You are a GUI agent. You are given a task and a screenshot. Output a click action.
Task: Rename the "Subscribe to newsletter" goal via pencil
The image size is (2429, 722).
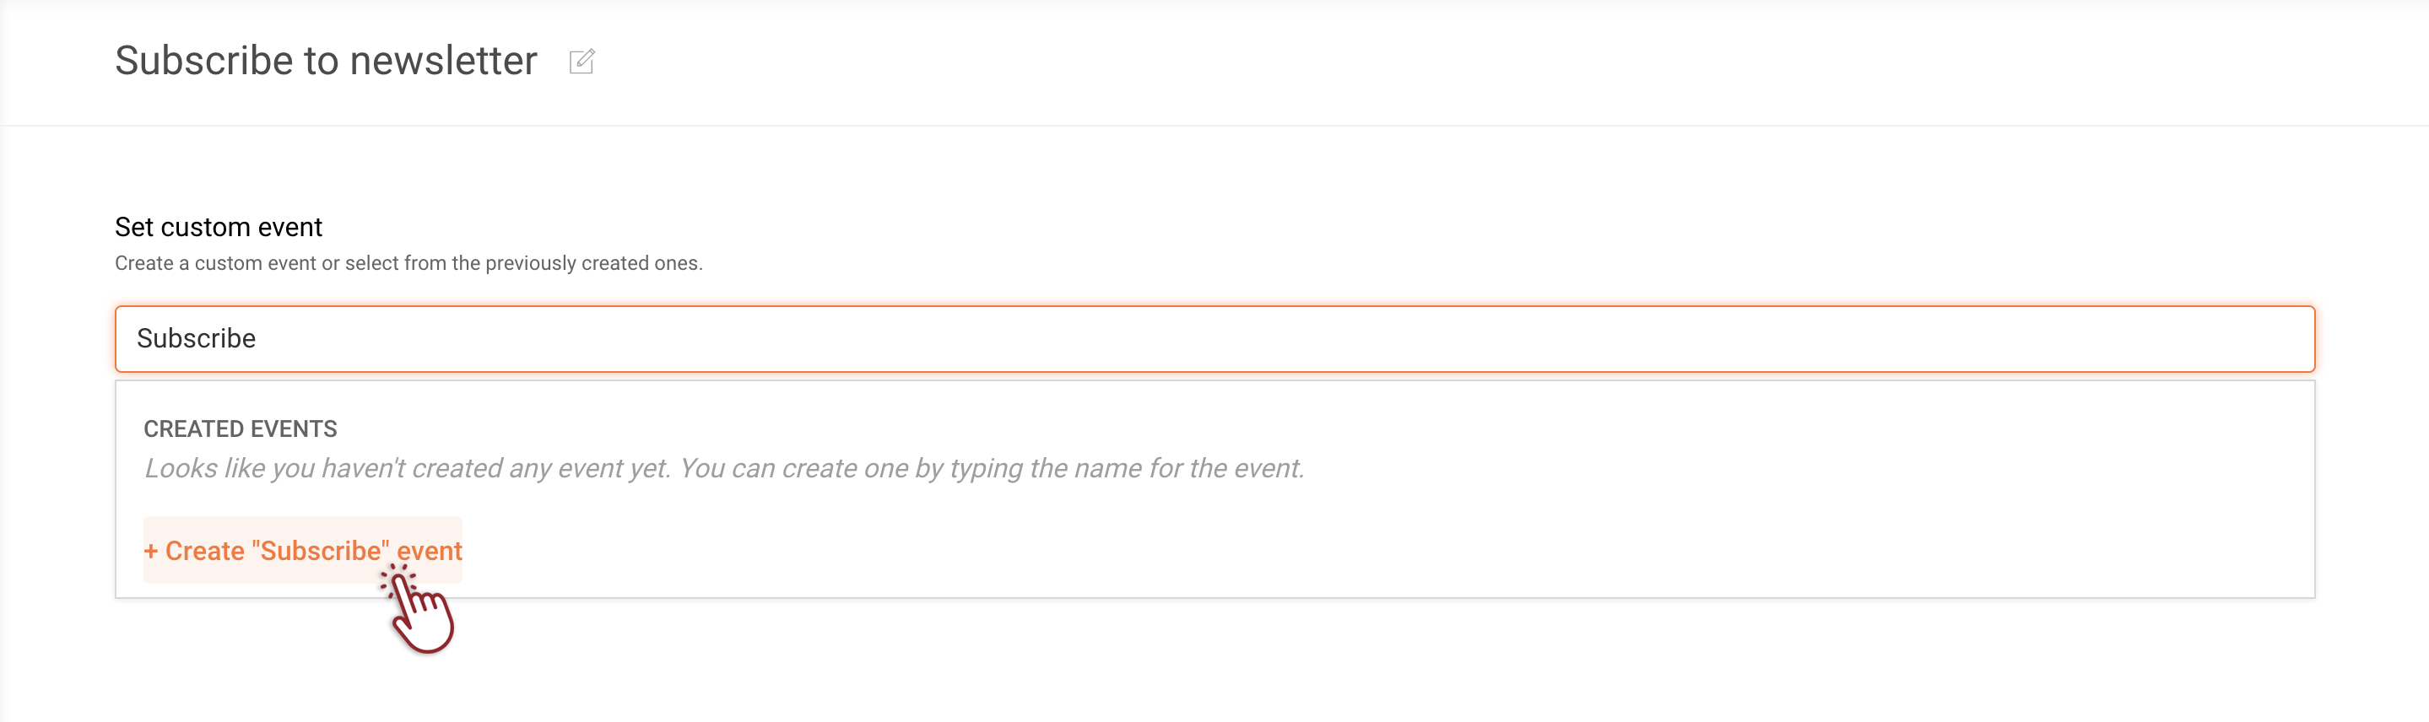coord(582,62)
